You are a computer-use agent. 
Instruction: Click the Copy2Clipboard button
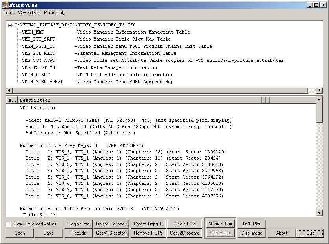[185, 233]
